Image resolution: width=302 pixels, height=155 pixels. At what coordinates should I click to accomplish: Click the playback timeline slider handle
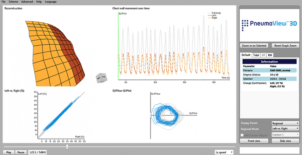pos(67,146)
